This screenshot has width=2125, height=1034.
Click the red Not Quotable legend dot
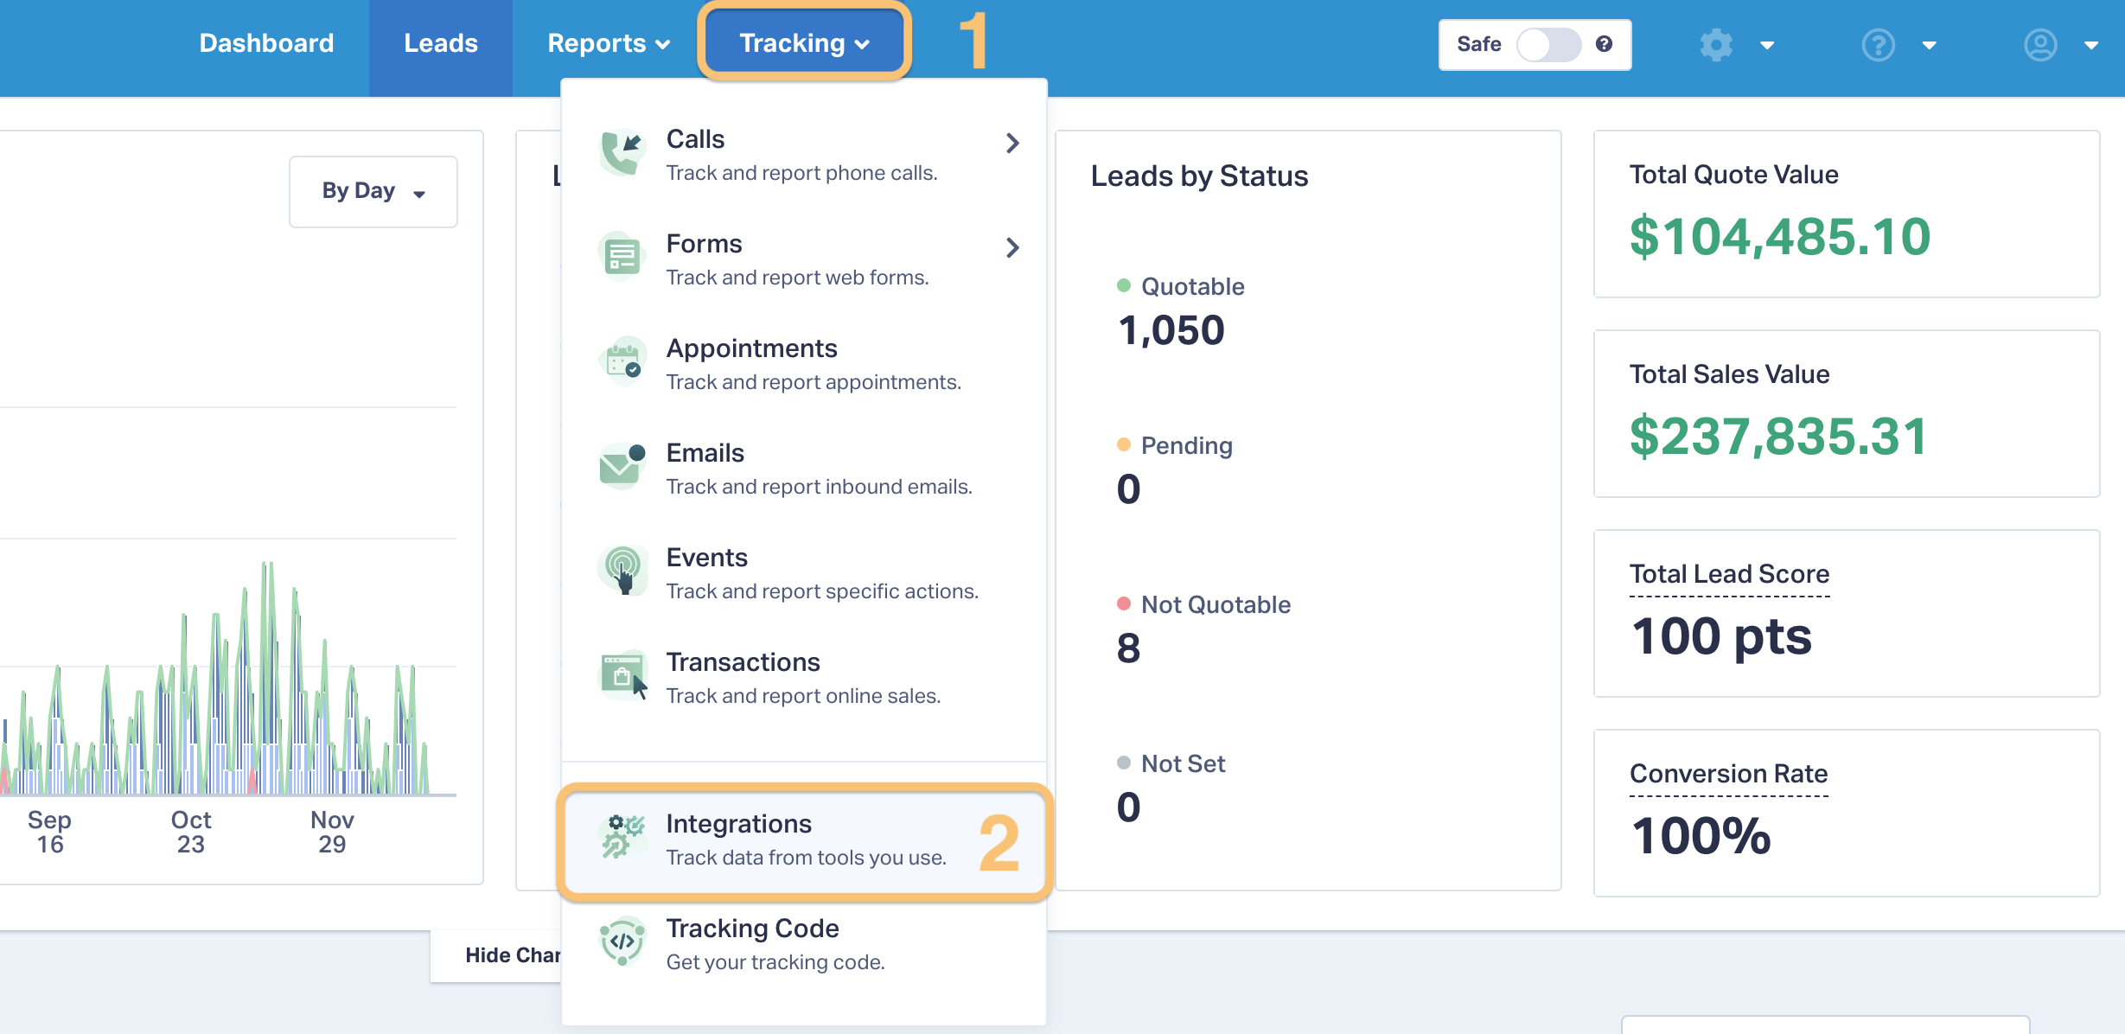(1124, 603)
